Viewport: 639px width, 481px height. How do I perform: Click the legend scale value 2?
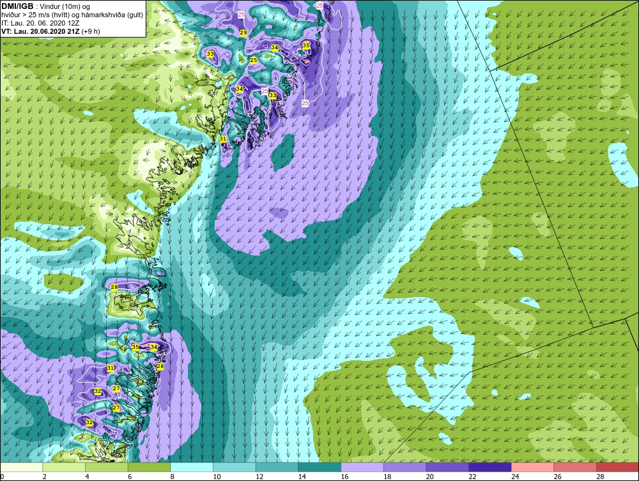click(x=45, y=477)
